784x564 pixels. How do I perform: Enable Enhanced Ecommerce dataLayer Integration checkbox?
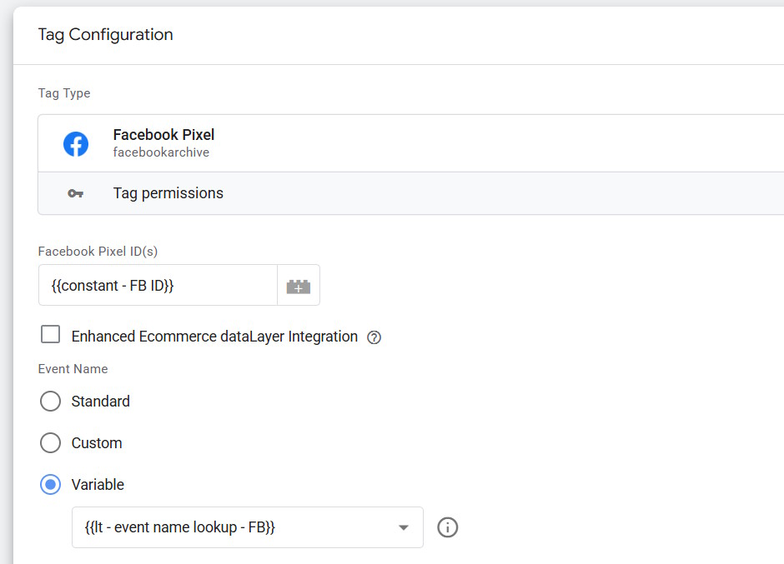[x=51, y=334]
